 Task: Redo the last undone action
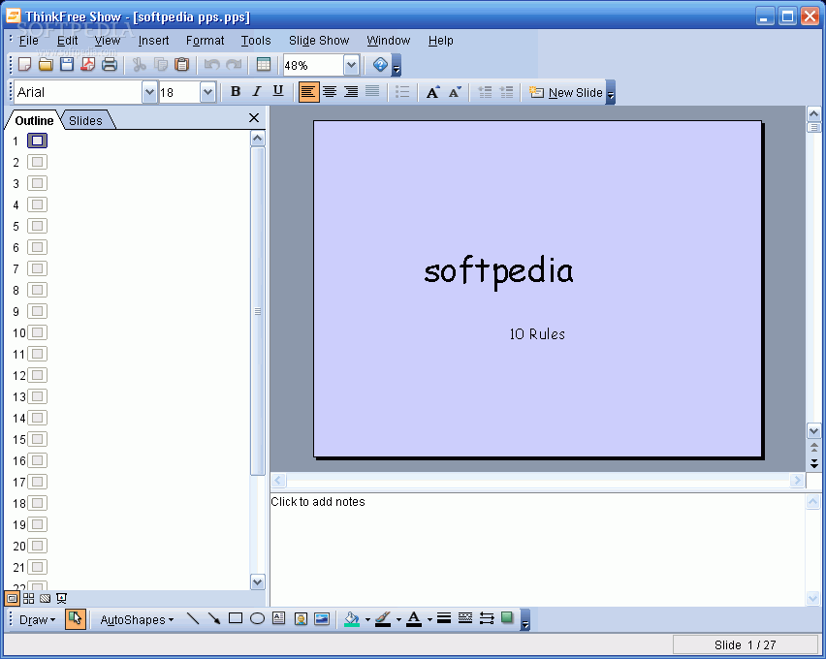233,65
